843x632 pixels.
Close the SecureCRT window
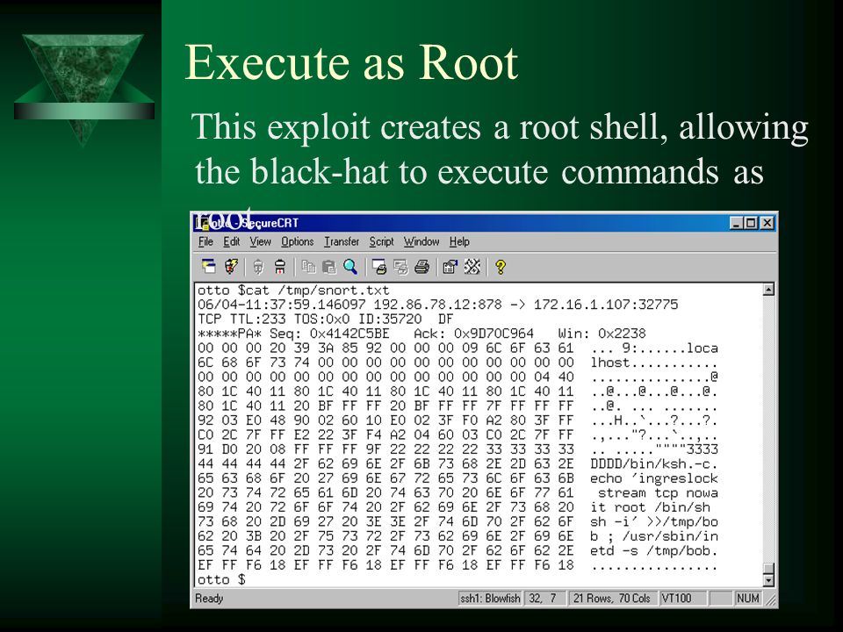[767, 222]
